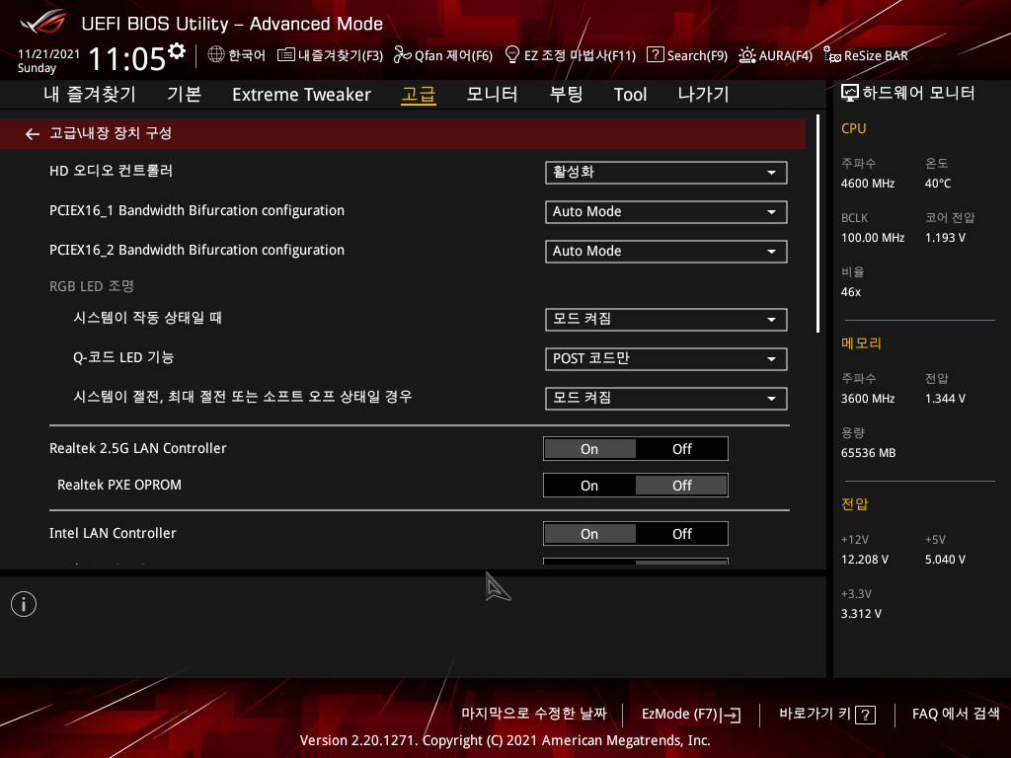The height and width of the screenshot is (758, 1011).
Task: Open HD audio controller dropdown
Action: pyautogui.click(x=666, y=173)
